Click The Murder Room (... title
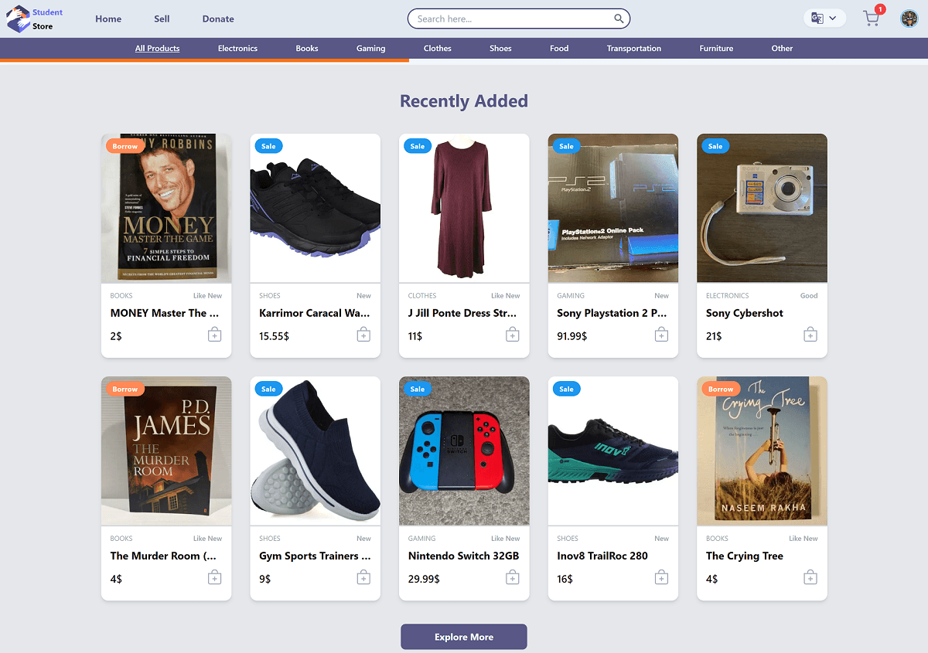This screenshot has height=653, width=928. tap(163, 556)
